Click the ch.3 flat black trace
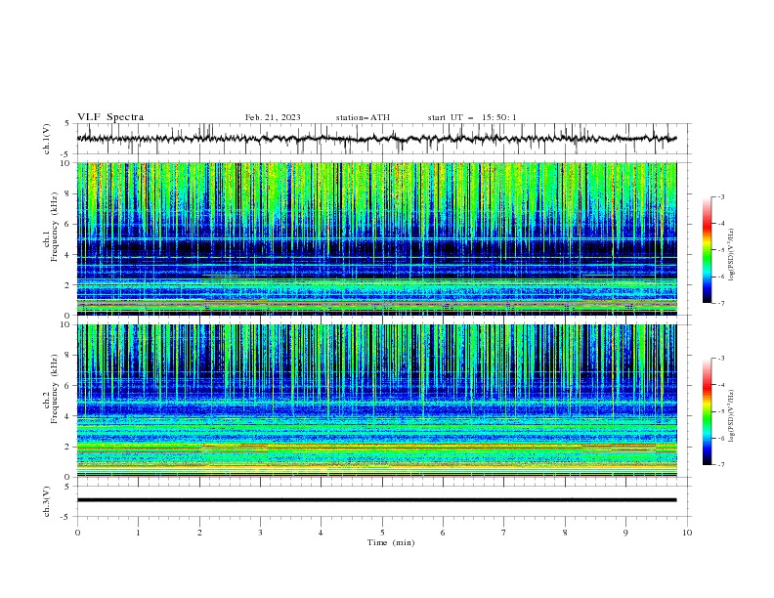This screenshot has height=598, width=774. (x=376, y=500)
